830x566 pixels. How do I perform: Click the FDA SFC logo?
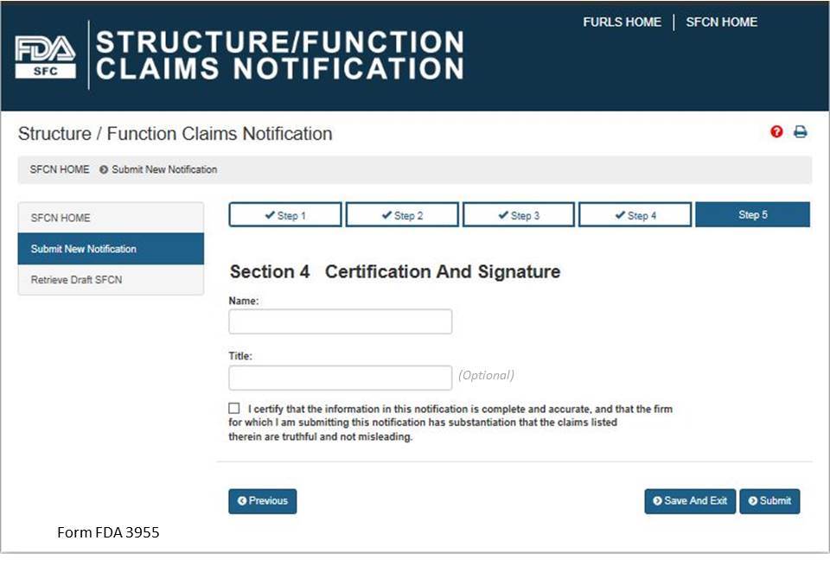tap(46, 56)
